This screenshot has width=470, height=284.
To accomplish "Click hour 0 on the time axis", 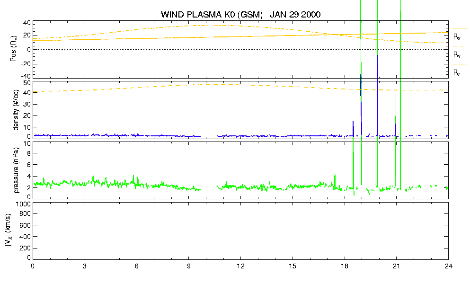I will tap(33, 266).
